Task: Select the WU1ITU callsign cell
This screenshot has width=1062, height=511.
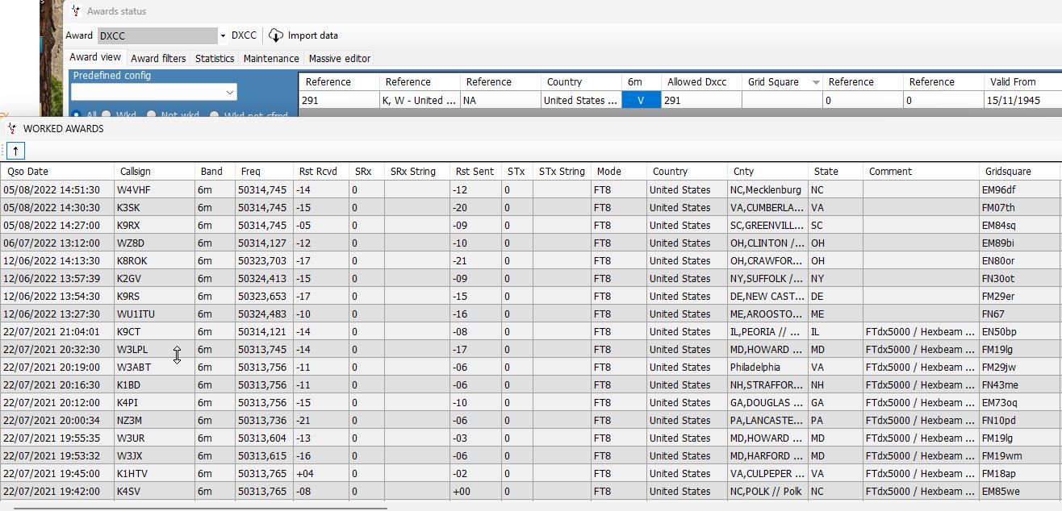Action: click(x=154, y=314)
